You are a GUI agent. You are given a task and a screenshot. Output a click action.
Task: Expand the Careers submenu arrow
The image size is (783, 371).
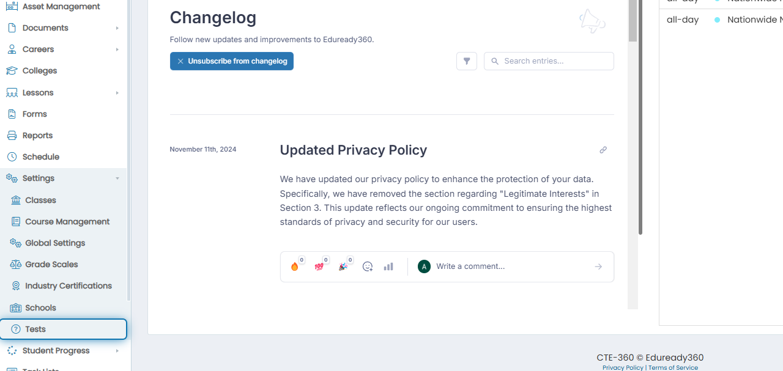pos(117,50)
